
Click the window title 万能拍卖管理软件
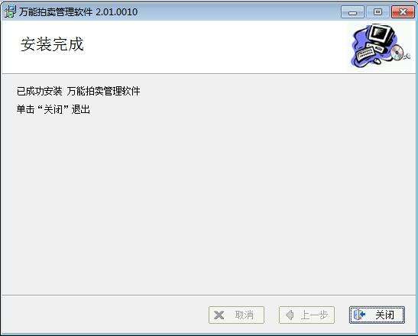56,12
